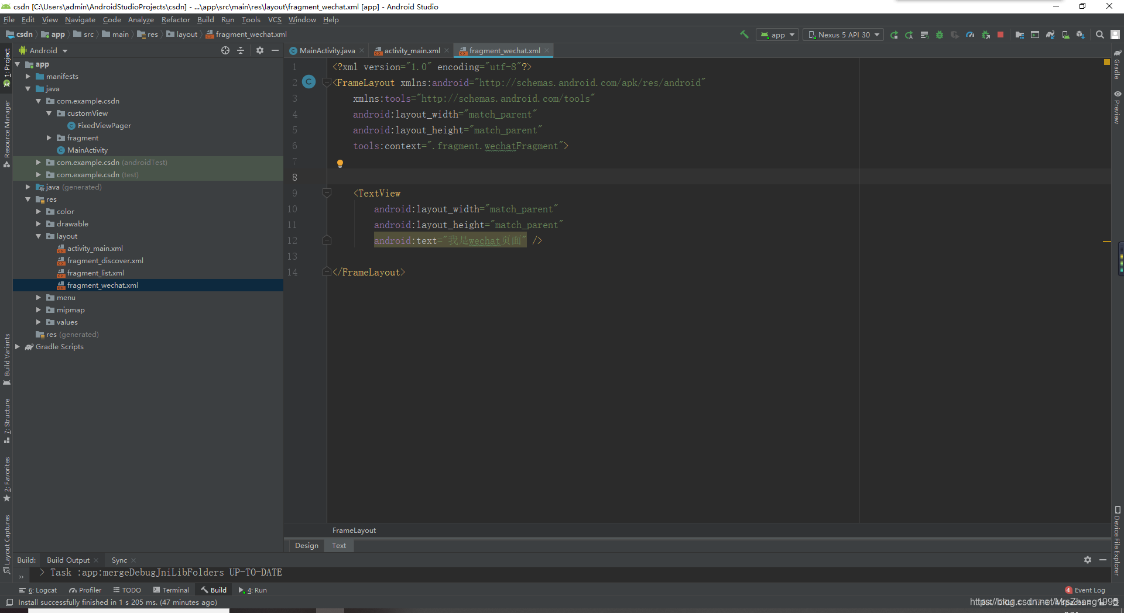This screenshot has height=613, width=1124.
Task: Open the AVD Manager icon
Action: (x=1065, y=35)
